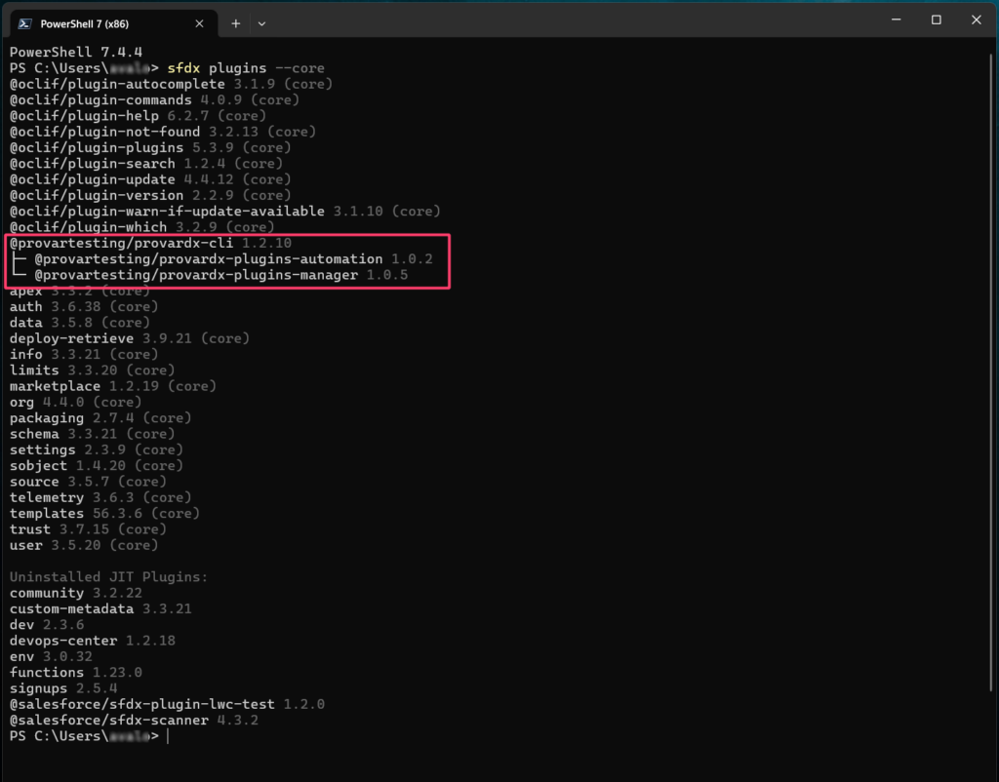Click the '@oclif/plugin-warn-if-update-available' line
This screenshot has height=782, width=999.
point(225,212)
